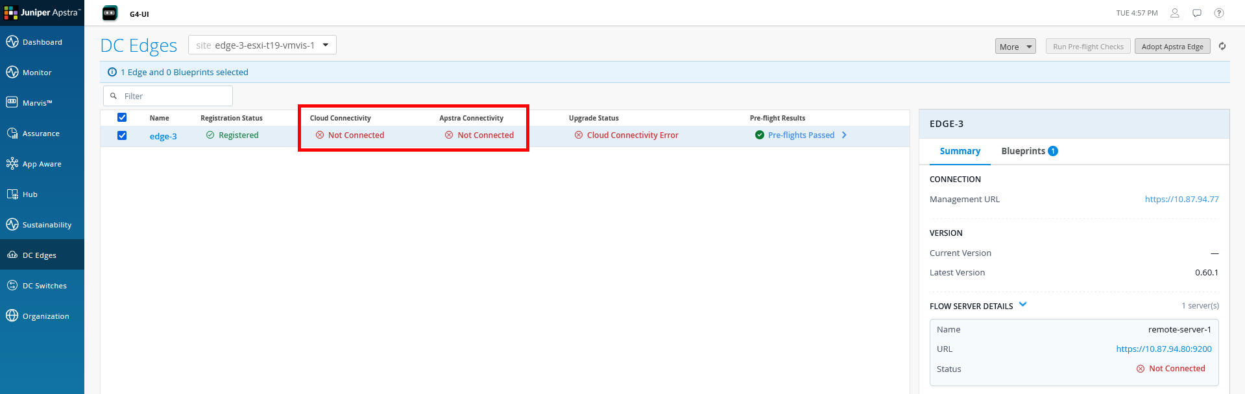Switch to the Summary tab

pos(960,151)
